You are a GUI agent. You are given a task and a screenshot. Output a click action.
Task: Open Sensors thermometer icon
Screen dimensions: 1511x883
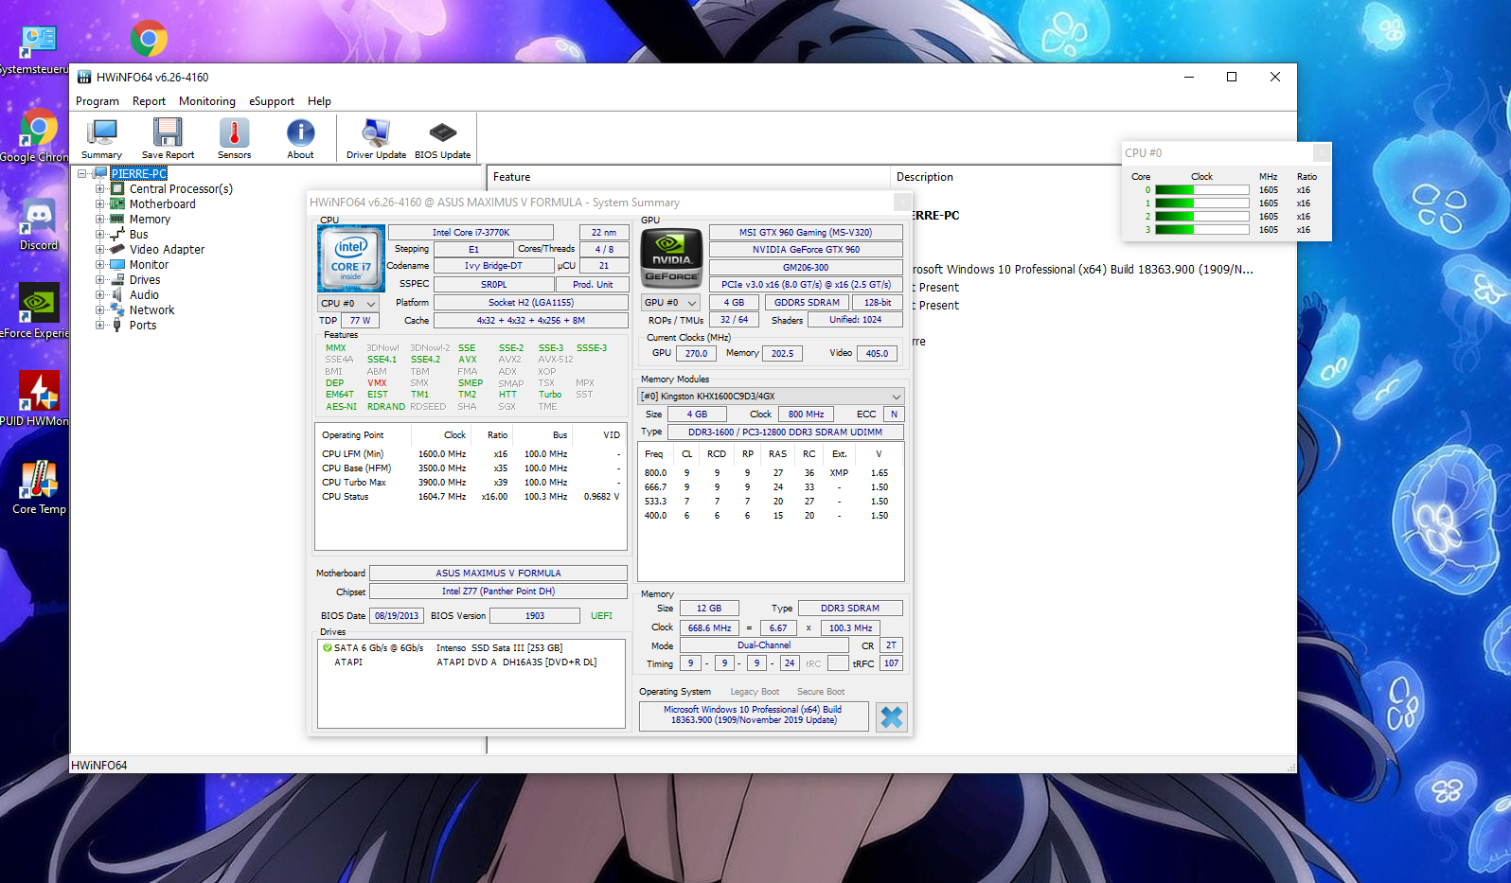pos(234,138)
